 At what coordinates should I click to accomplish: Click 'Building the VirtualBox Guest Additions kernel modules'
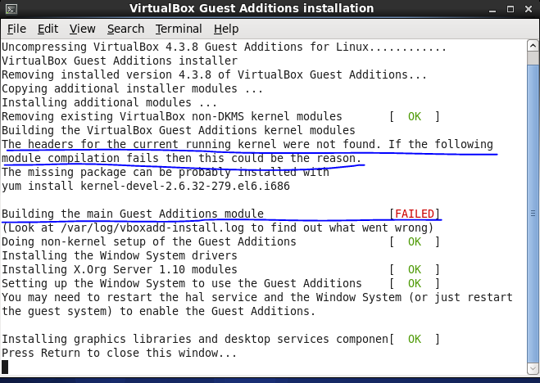(x=179, y=130)
